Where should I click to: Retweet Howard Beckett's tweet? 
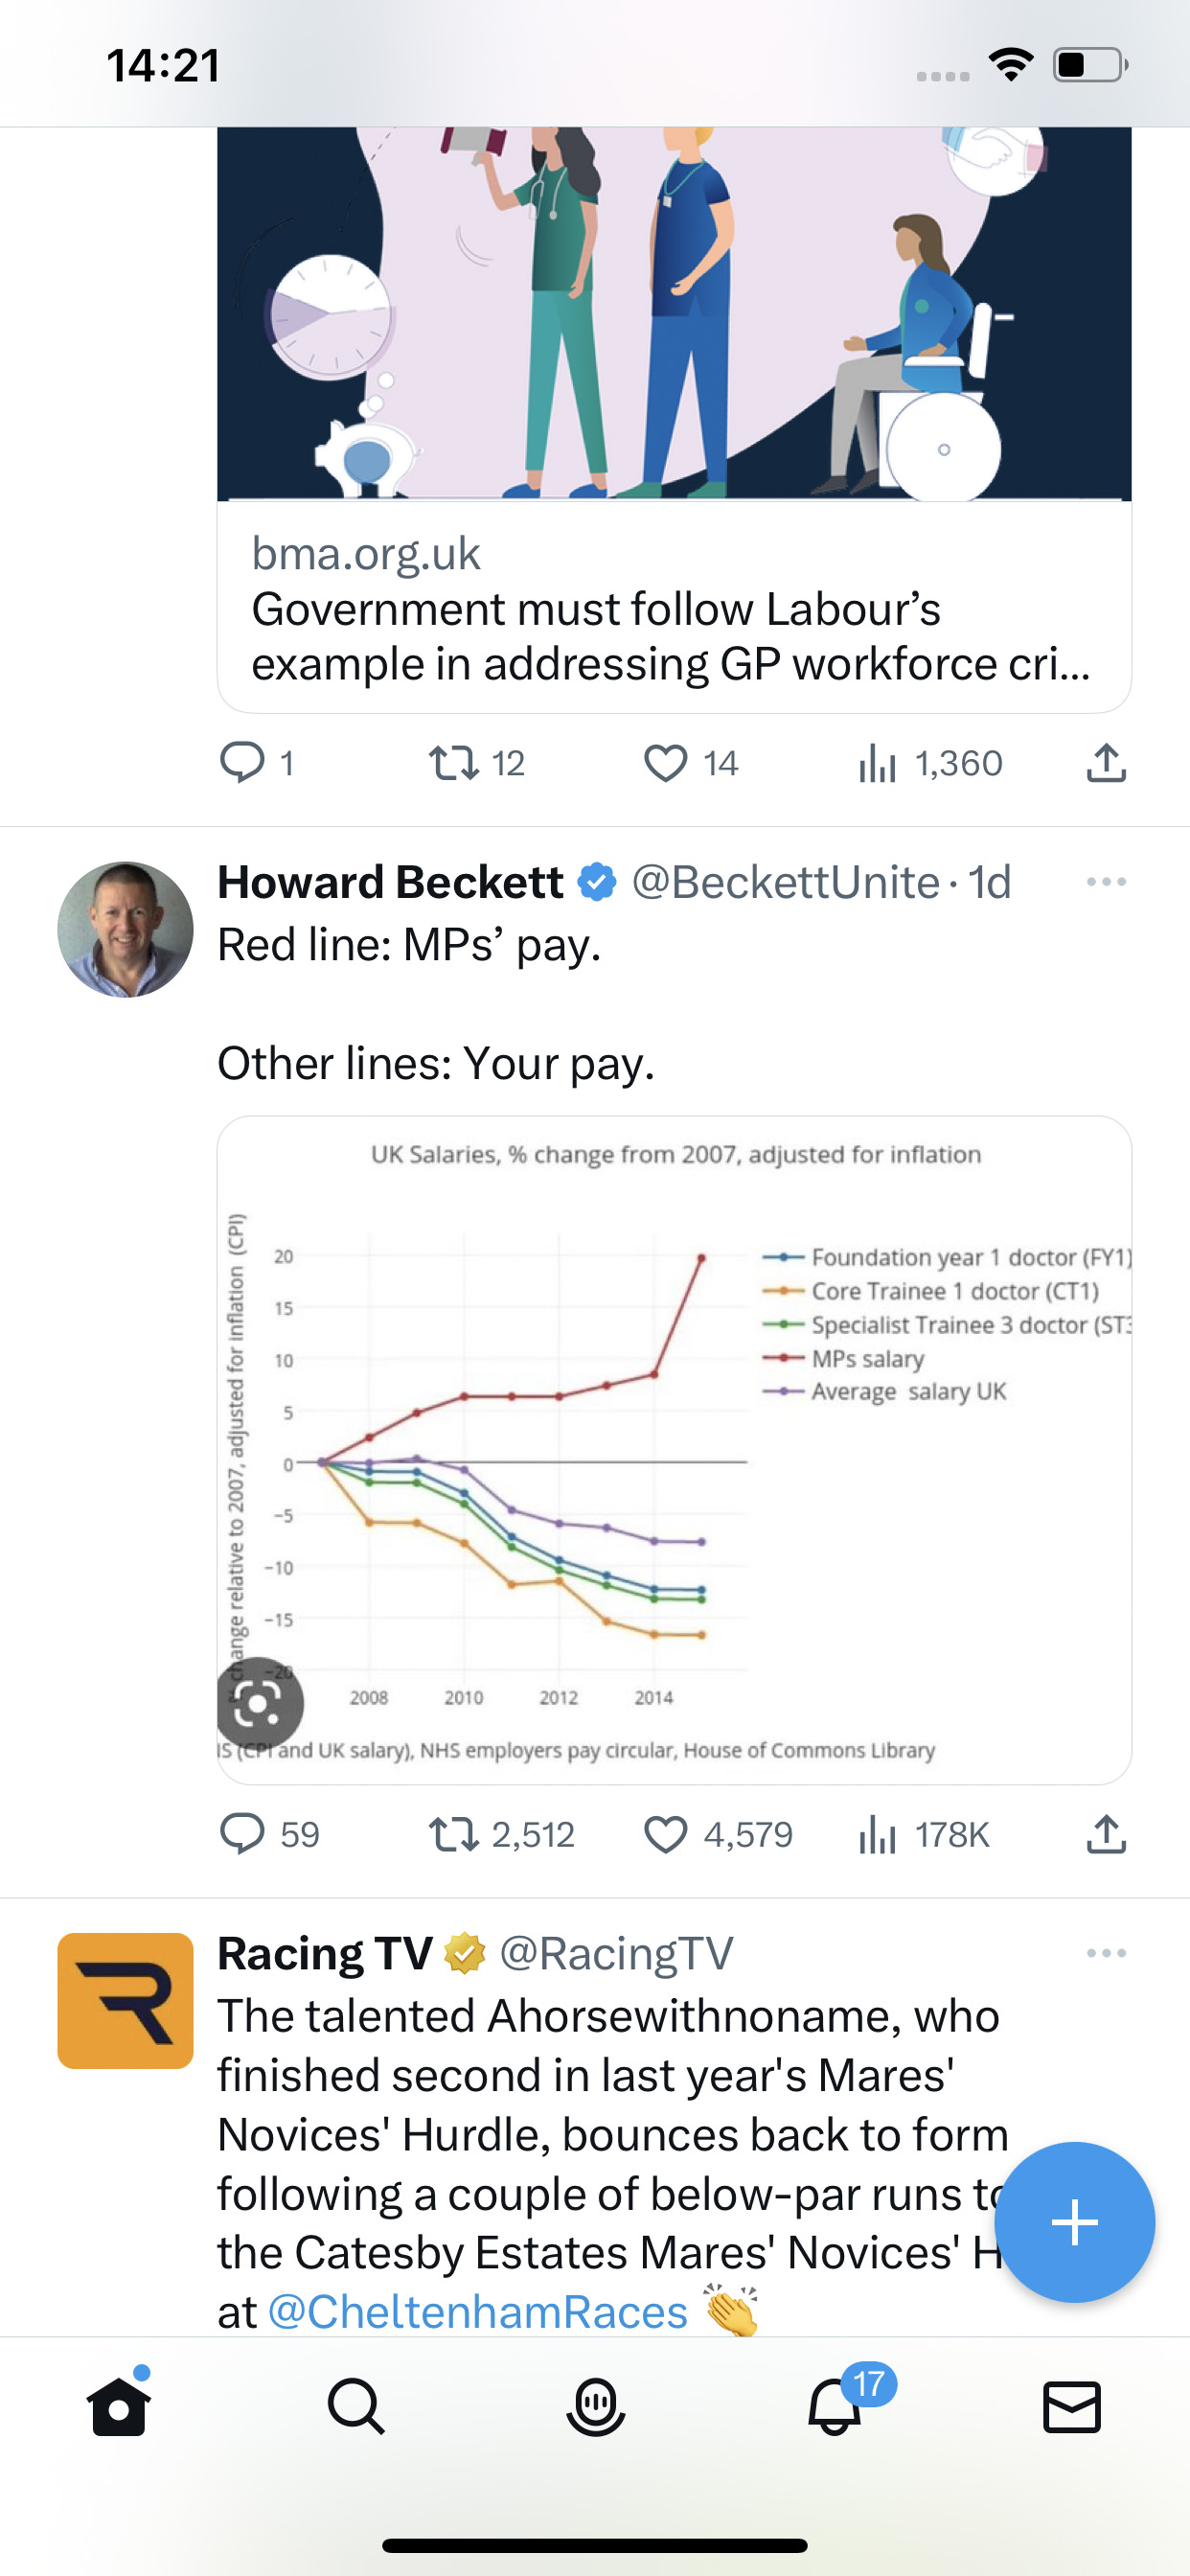click(x=454, y=1835)
